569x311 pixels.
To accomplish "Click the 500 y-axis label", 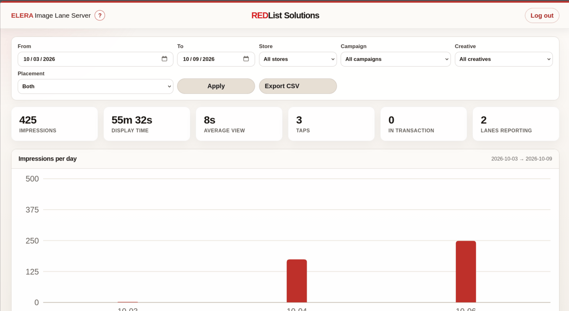I will tap(32, 179).
